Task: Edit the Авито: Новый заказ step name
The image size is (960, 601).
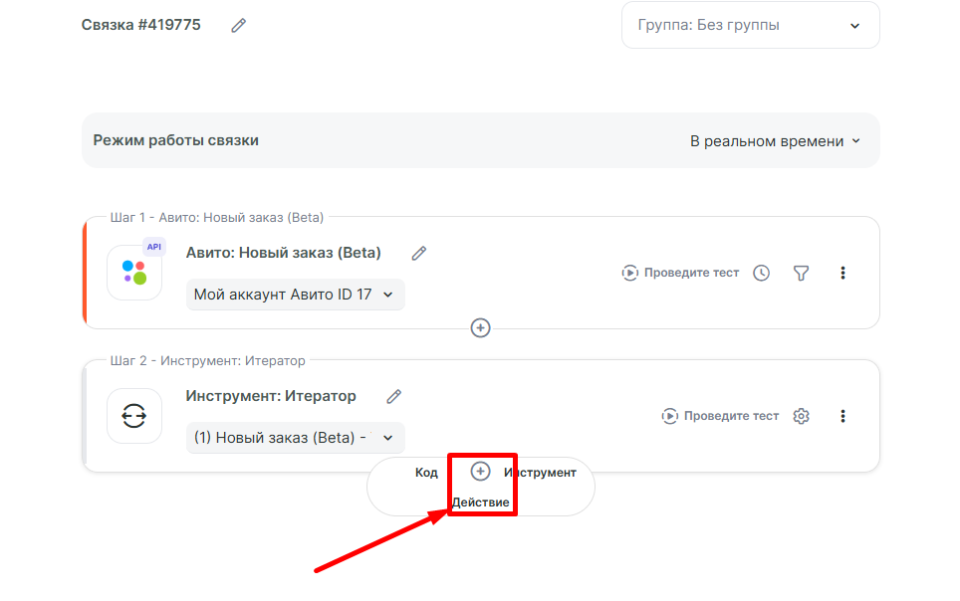Action: point(419,254)
